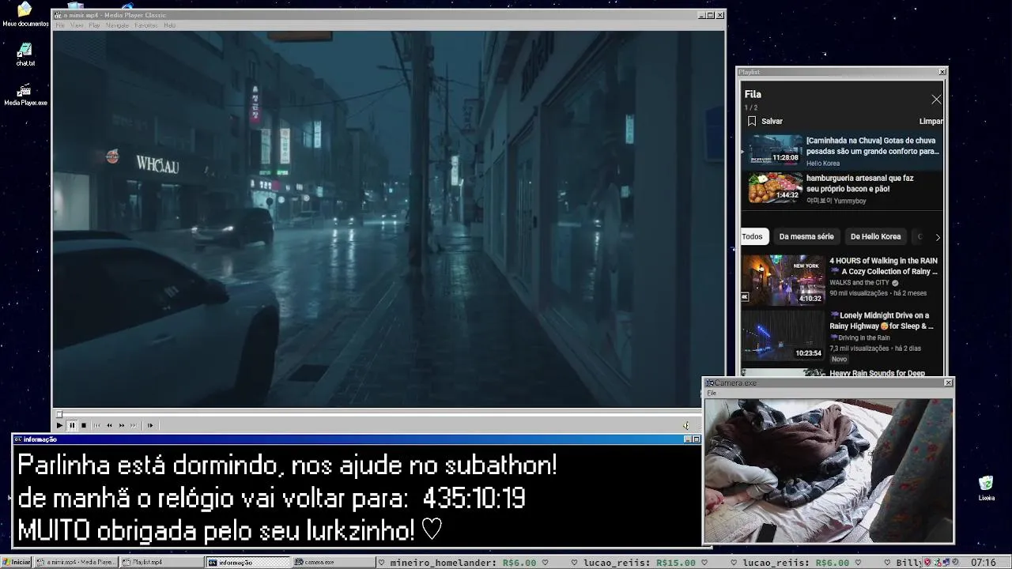The width and height of the screenshot is (1012, 569).
Task: Switch to informação taskbar item
Action: 248,562
